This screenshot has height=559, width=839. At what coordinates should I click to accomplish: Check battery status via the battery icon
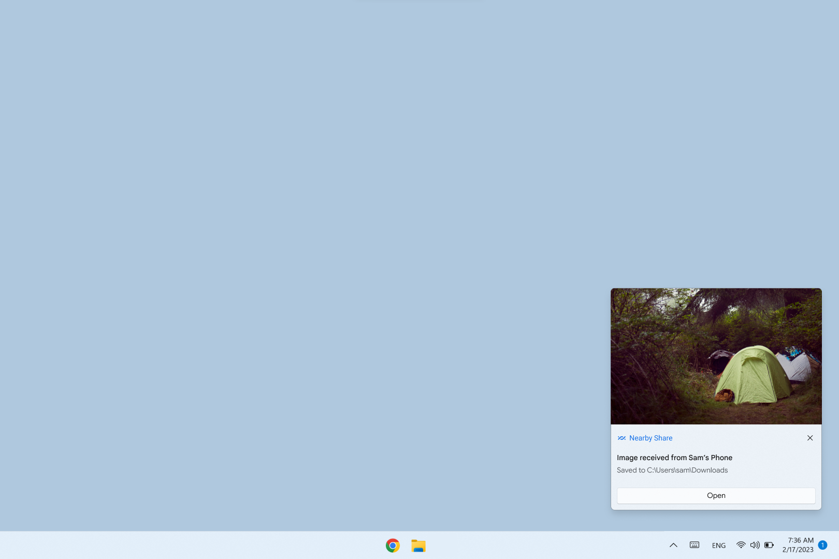(x=769, y=545)
